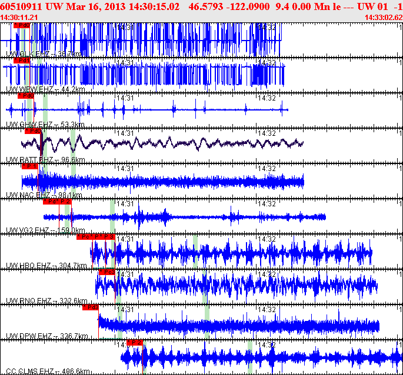Click the 14:31 time label on GLK trace
403x375 pixels.
(x=125, y=27)
